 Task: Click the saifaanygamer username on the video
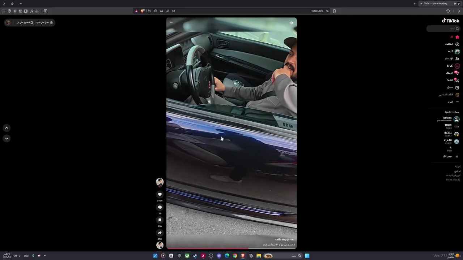[x=285, y=239]
